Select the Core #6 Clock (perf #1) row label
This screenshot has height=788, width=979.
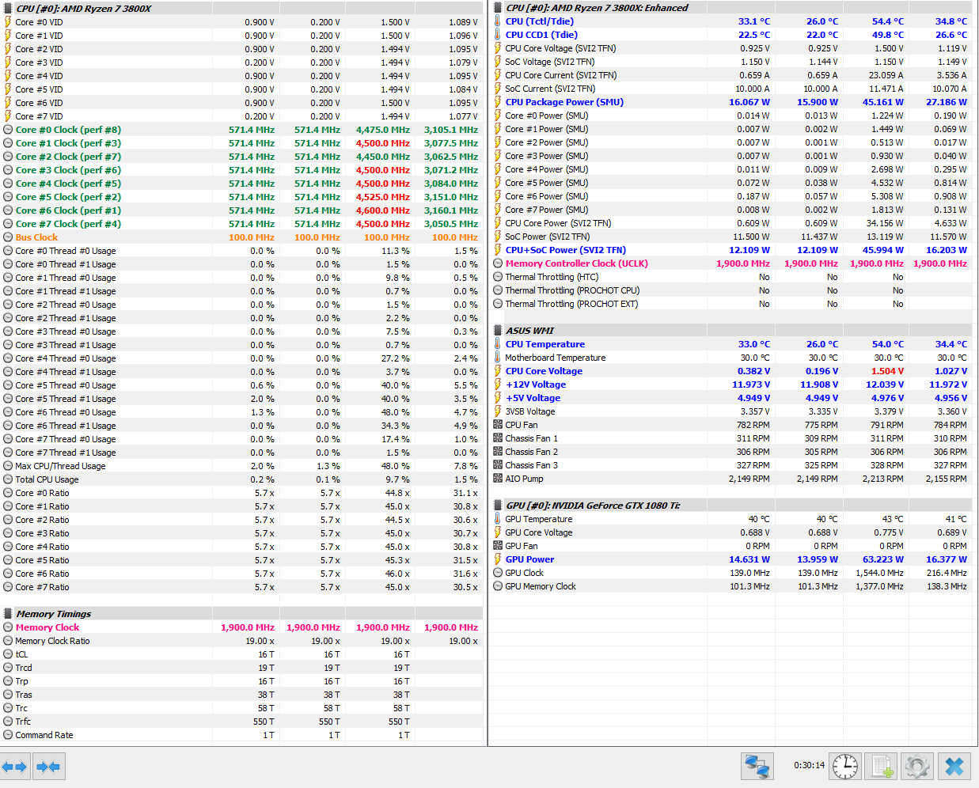68,210
